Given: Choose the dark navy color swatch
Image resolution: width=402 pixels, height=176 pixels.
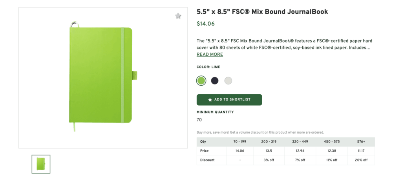Looking at the screenshot, I should pyautogui.click(x=214, y=81).
